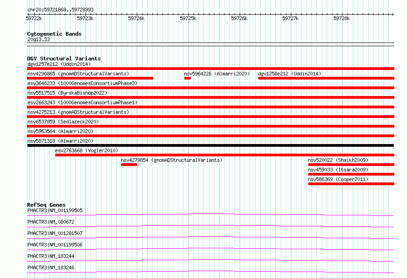Open nsv520022 (Shaikh2009) variant
The image size is (407, 278).
point(338,160)
